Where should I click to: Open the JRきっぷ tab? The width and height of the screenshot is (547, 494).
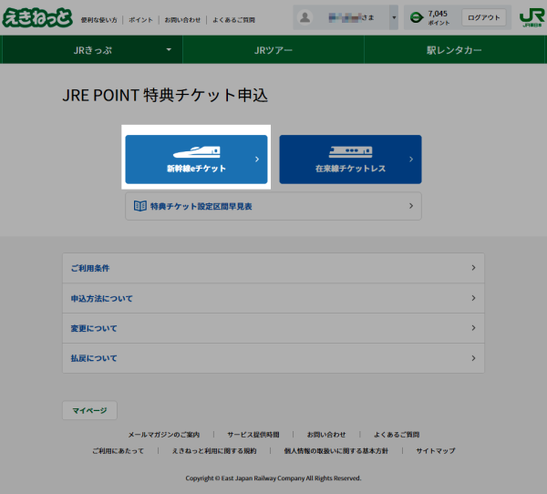[92, 49]
